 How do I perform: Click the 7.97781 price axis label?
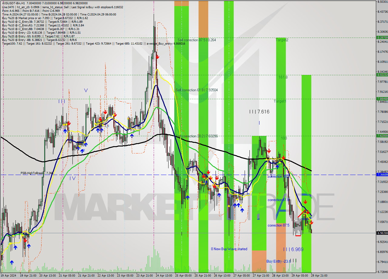coord(383,82)
